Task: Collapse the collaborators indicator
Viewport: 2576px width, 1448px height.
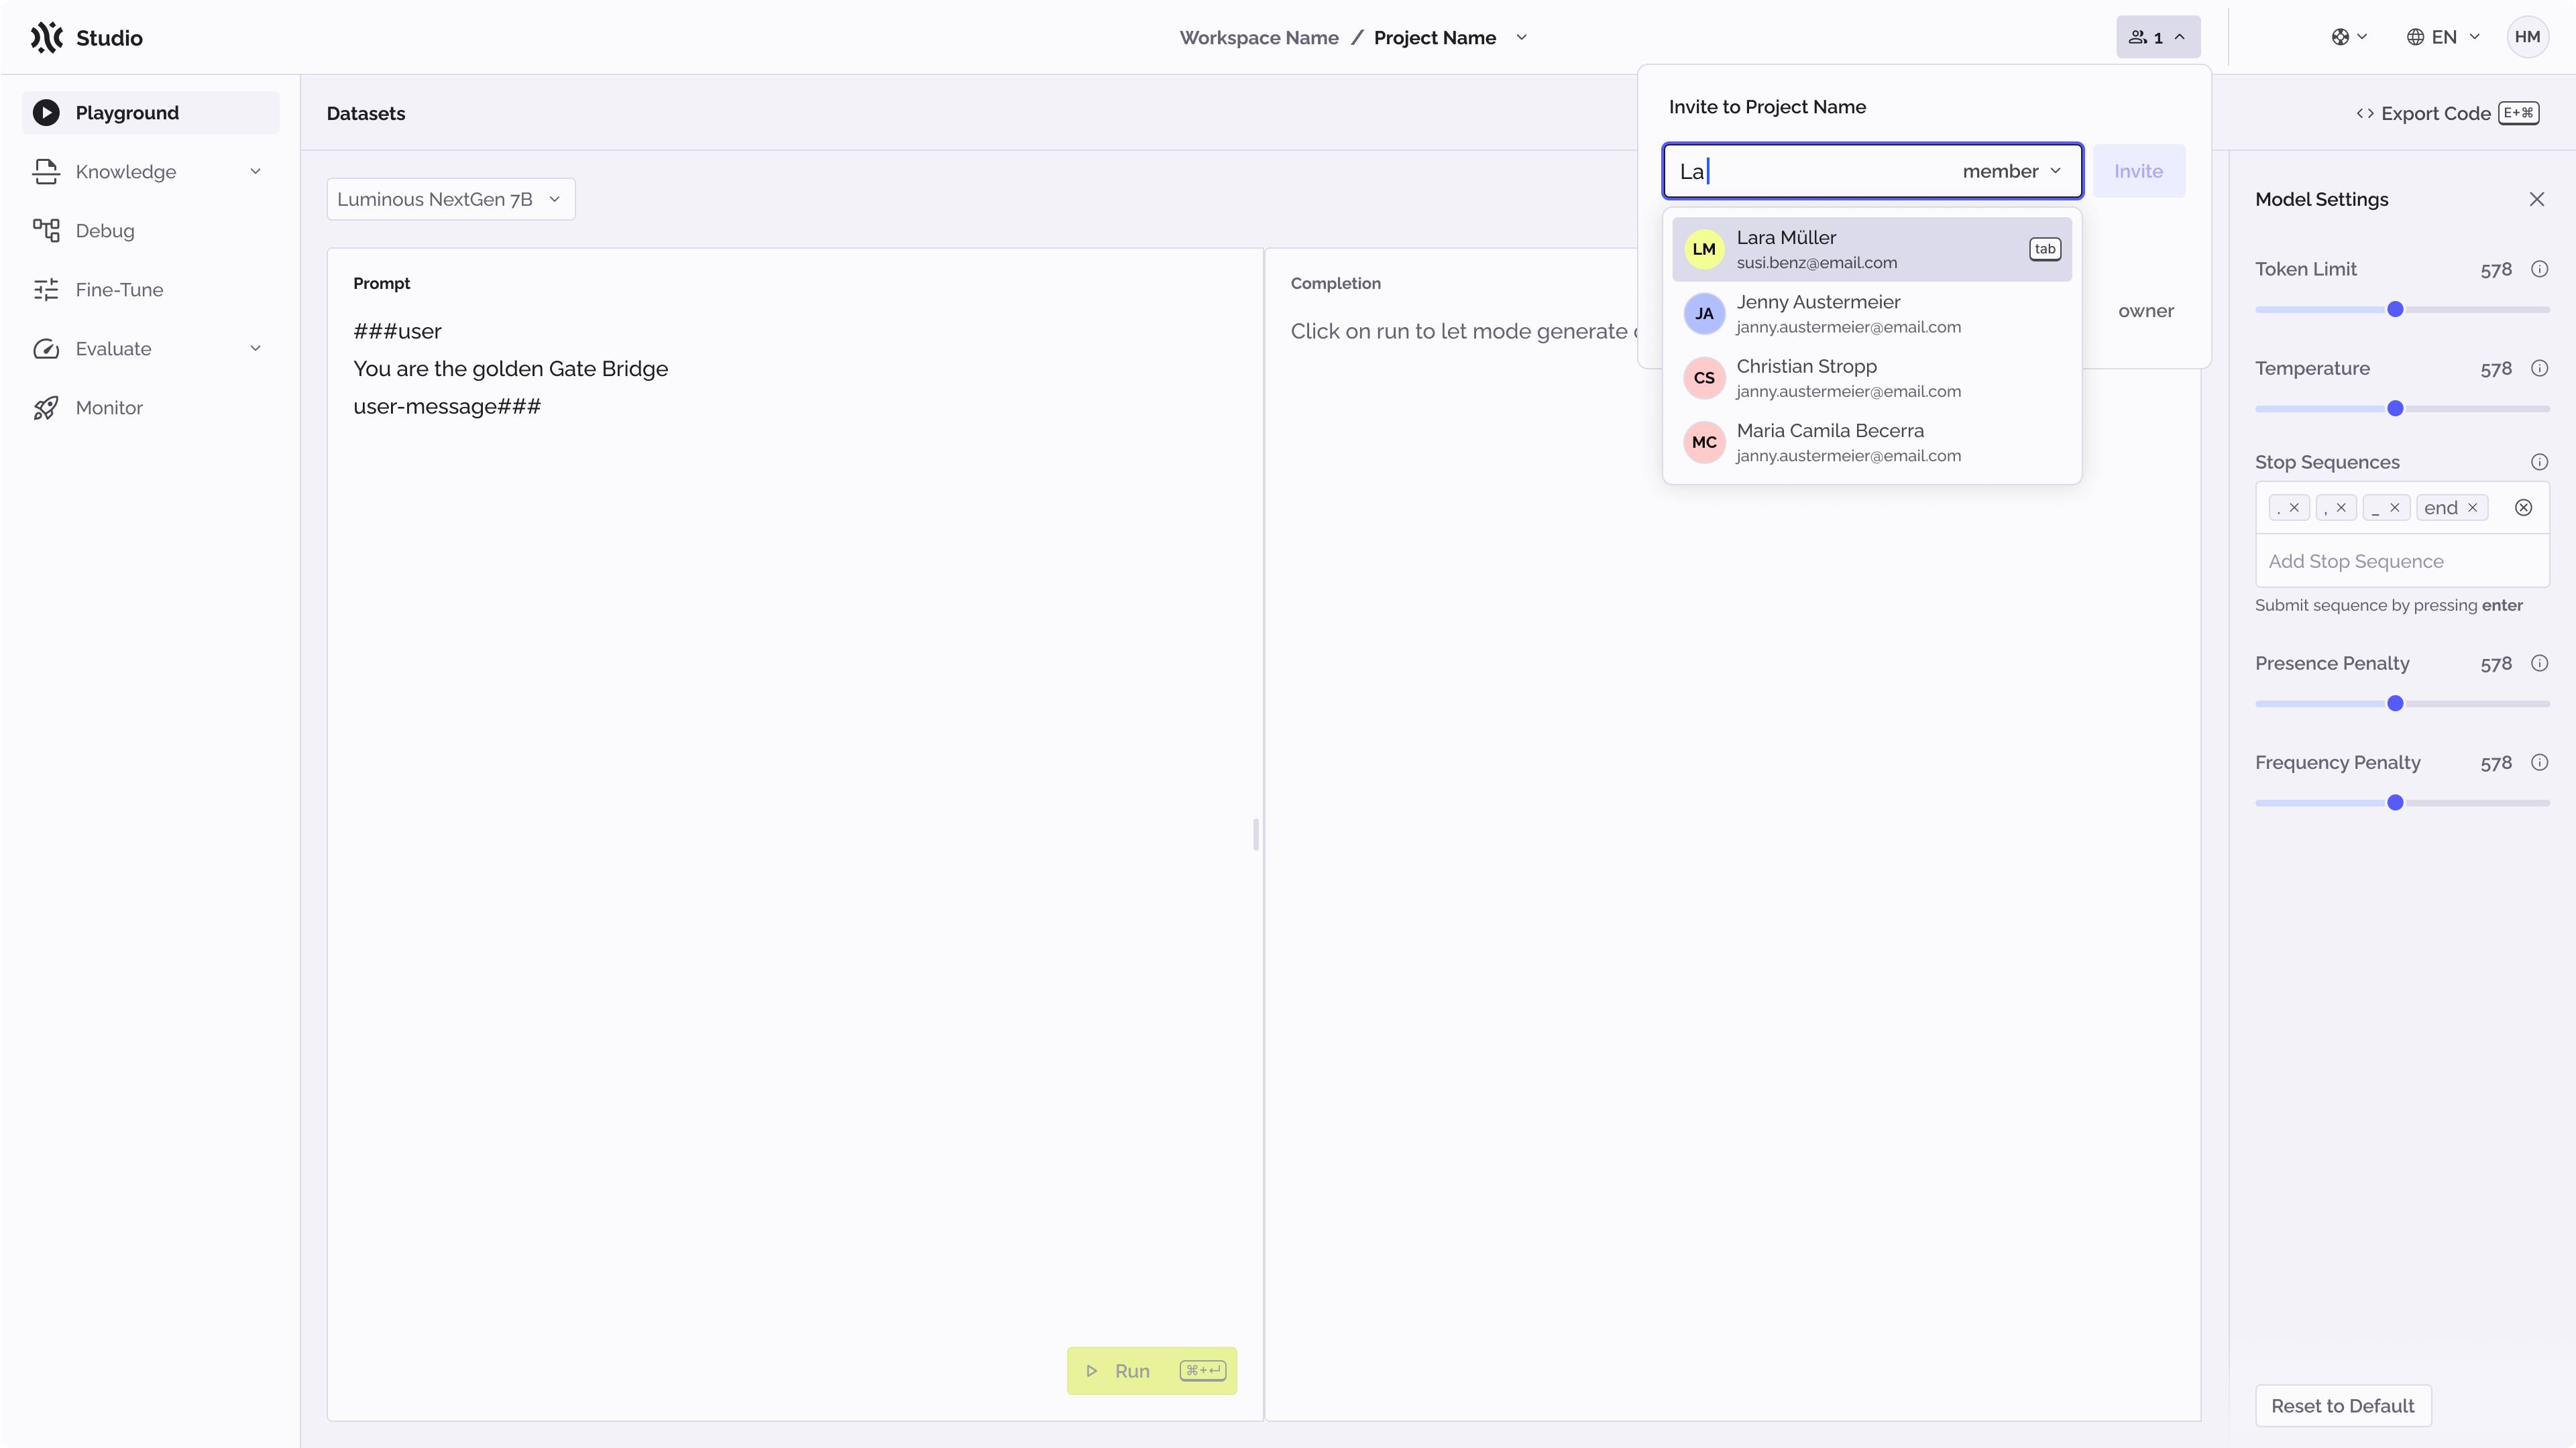Action: (x=2157, y=37)
